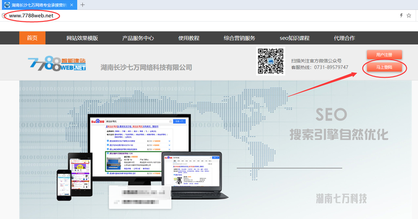Go to 产品服务中心 in the navigation bar

138,38
